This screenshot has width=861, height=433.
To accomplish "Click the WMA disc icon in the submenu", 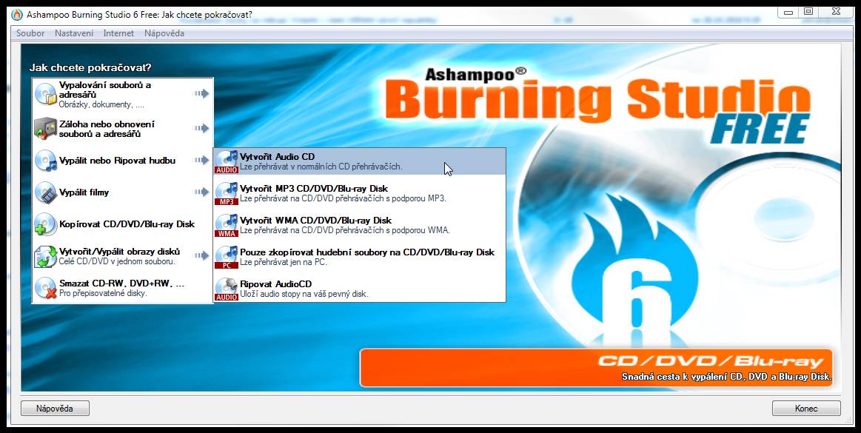I will [x=227, y=225].
